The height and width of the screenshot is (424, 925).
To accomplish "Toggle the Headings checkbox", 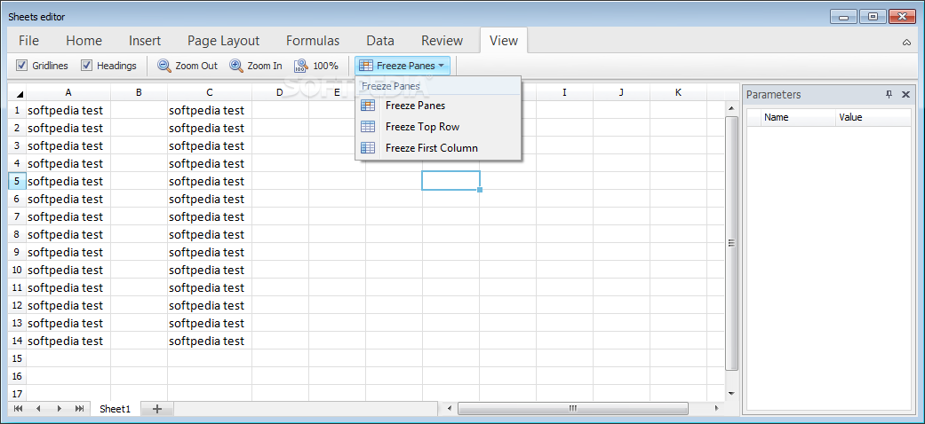I will pyautogui.click(x=87, y=66).
